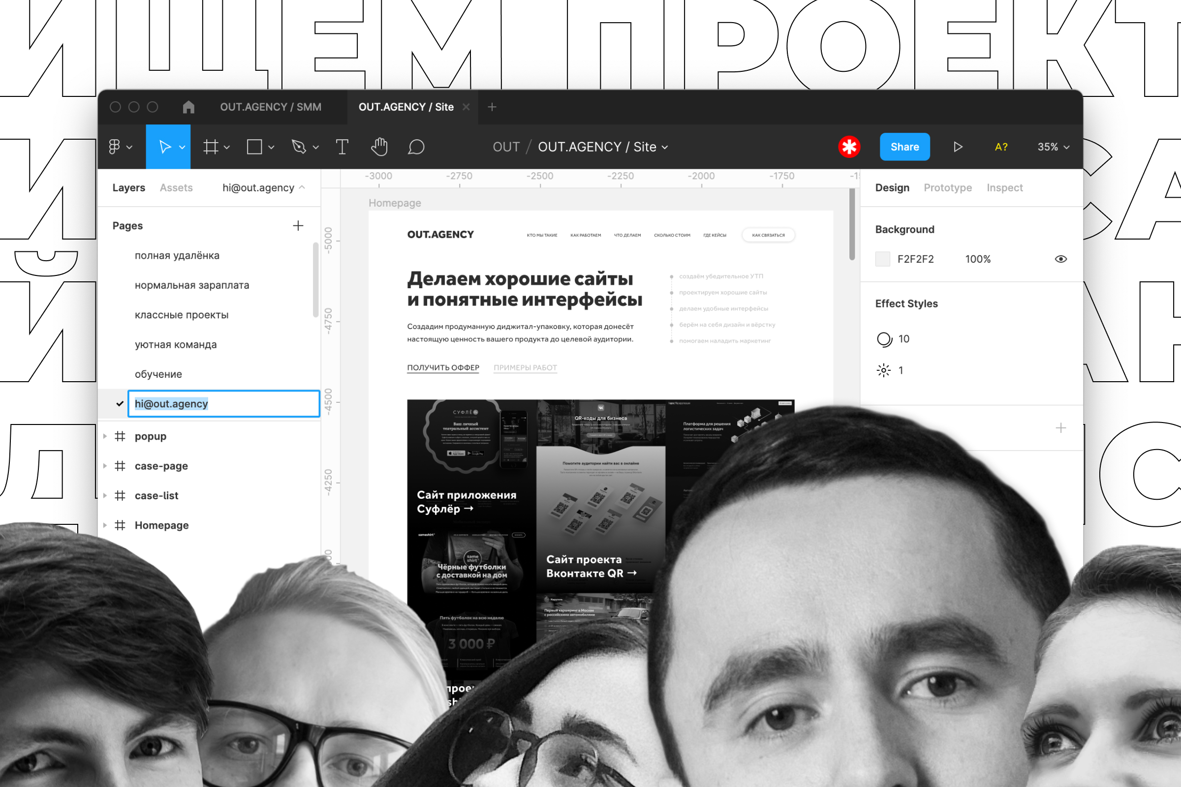Click the Homepage frame label on canvas

tap(395, 203)
